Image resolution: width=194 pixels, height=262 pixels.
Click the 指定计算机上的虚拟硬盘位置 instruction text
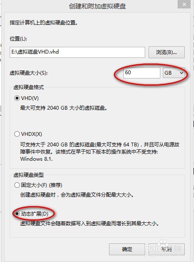pyautogui.click(x=44, y=22)
